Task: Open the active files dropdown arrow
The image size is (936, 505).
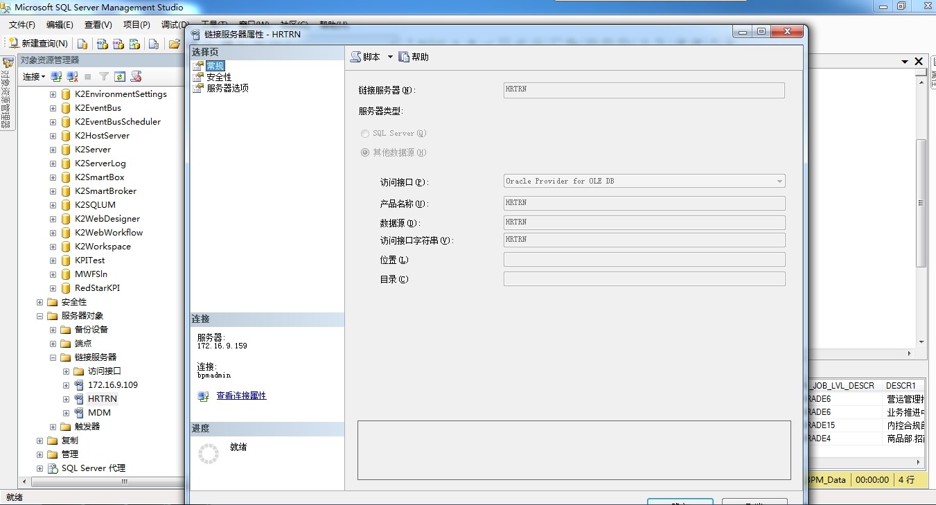Action: [905, 62]
